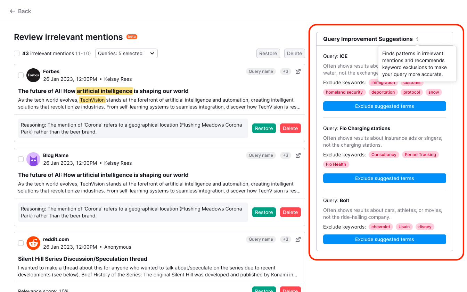The height and width of the screenshot is (292, 467).
Task: Delete the Blog Name mention
Action: click(x=290, y=212)
